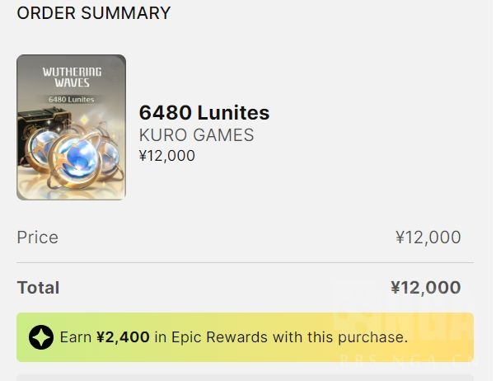496x381 pixels.
Task: Click the ¥12,000 price under KURO GAMES
Action: coord(167,155)
